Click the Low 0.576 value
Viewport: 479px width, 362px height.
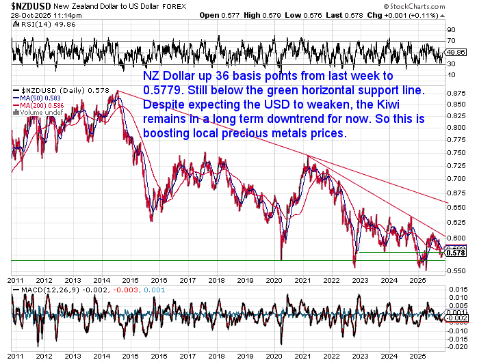(303, 15)
